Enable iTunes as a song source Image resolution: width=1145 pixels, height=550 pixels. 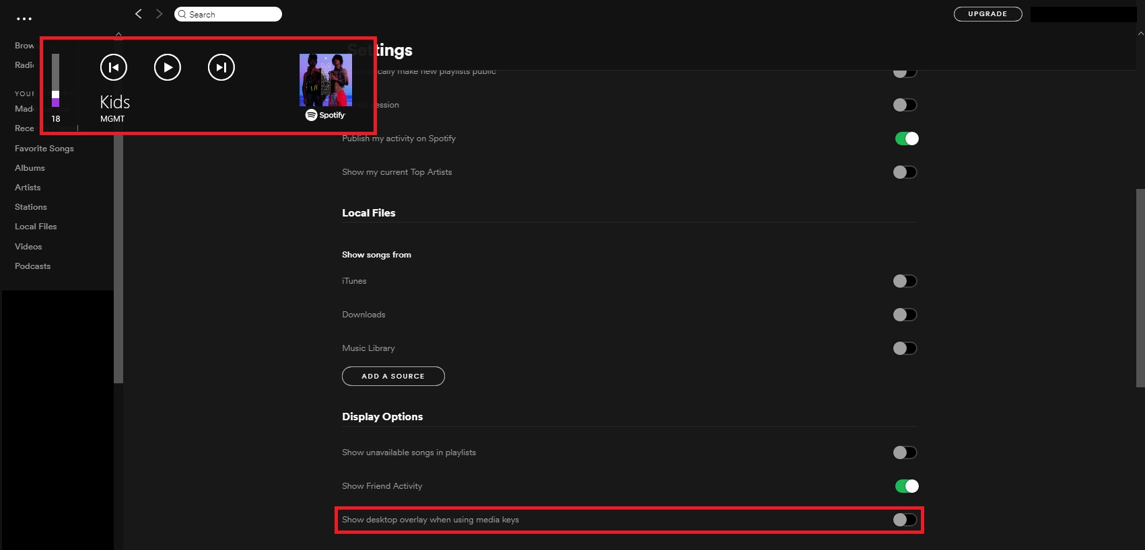(x=905, y=281)
